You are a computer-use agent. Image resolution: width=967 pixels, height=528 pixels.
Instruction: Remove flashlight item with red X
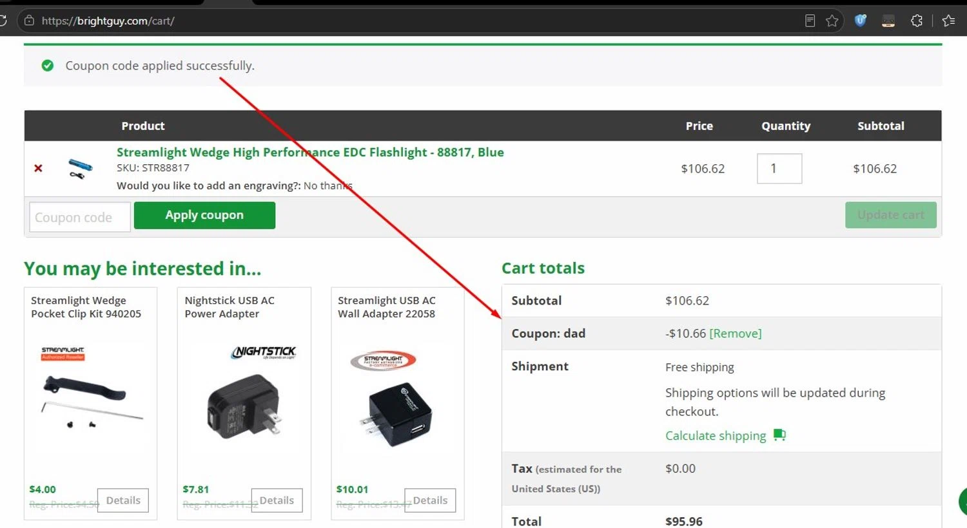point(38,168)
